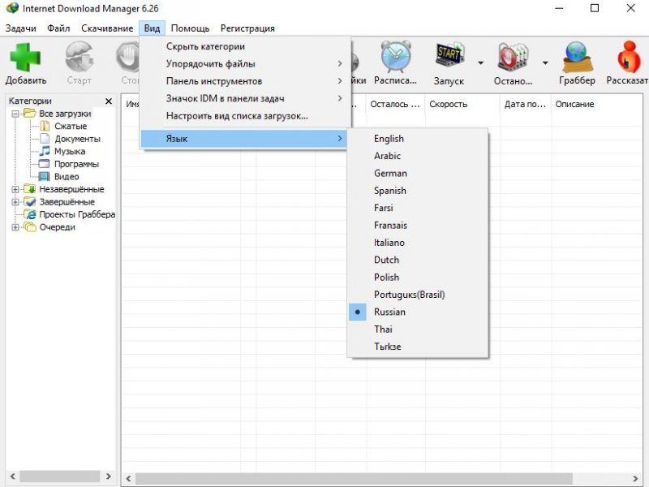Select the Russian language radio option
Viewport: 649px width, 487px height.
(x=418, y=312)
